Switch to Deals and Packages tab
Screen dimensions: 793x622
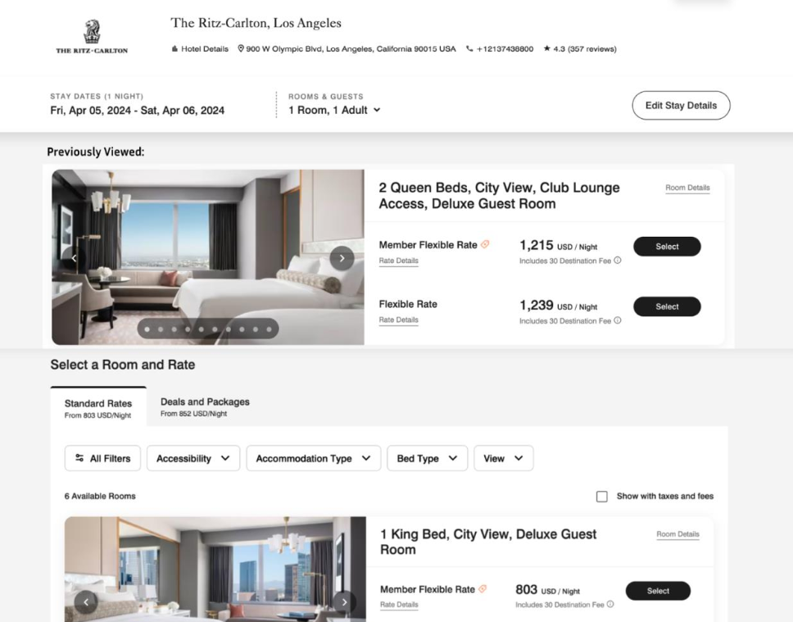[205, 406]
